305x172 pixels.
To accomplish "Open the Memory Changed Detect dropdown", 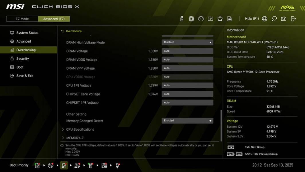I will point(188,120).
